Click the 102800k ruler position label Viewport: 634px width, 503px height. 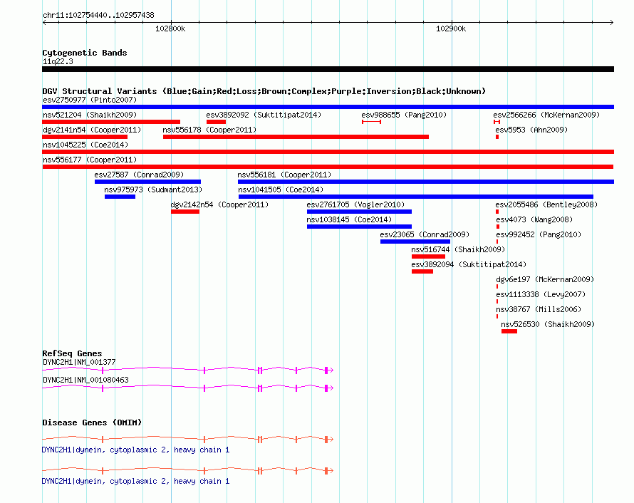[x=170, y=28]
